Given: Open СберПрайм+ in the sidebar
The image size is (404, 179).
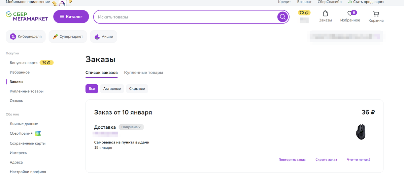Looking at the screenshot, I should coord(21,133).
